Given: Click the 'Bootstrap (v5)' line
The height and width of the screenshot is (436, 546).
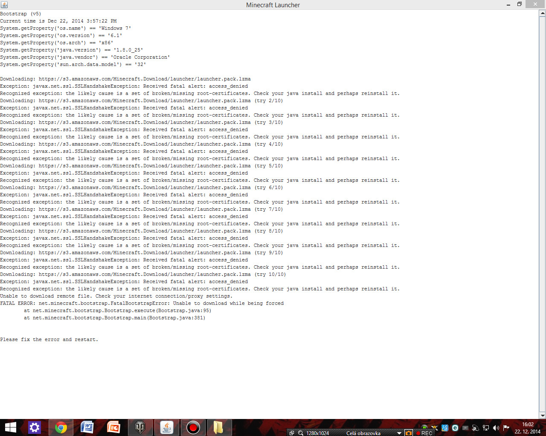Looking at the screenshot, I should pyautogui.click(x=20, y=14).
